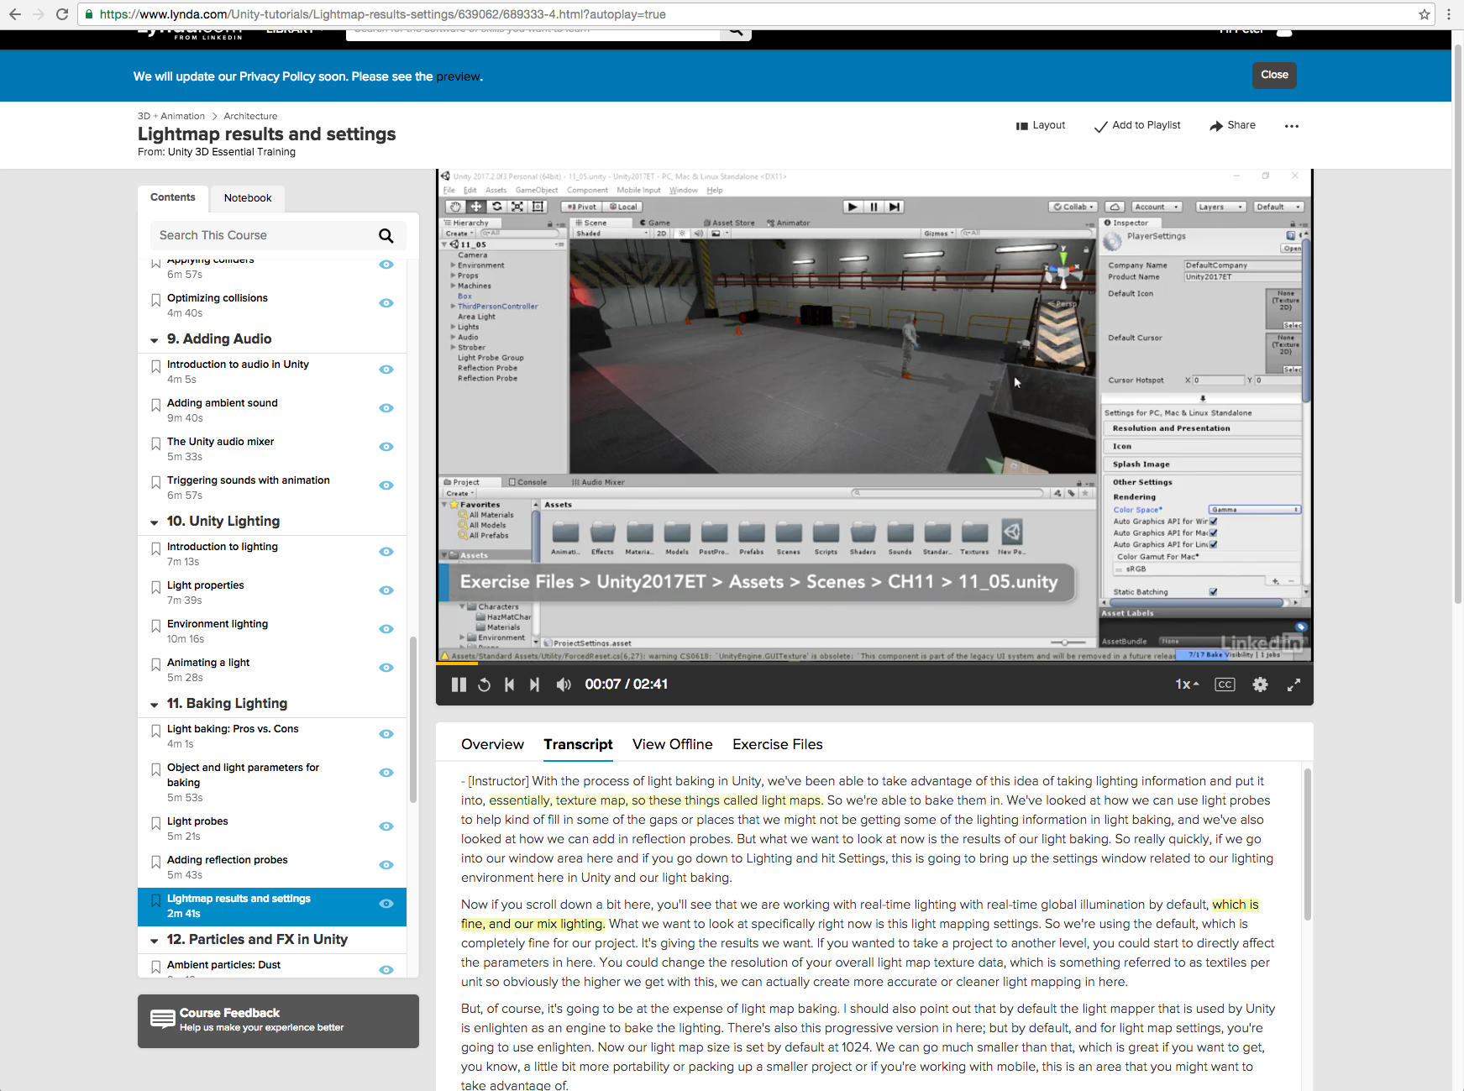Bookmark Optimizing collisions lesson
The image size is (1464, 1091).
coord(155,300)
